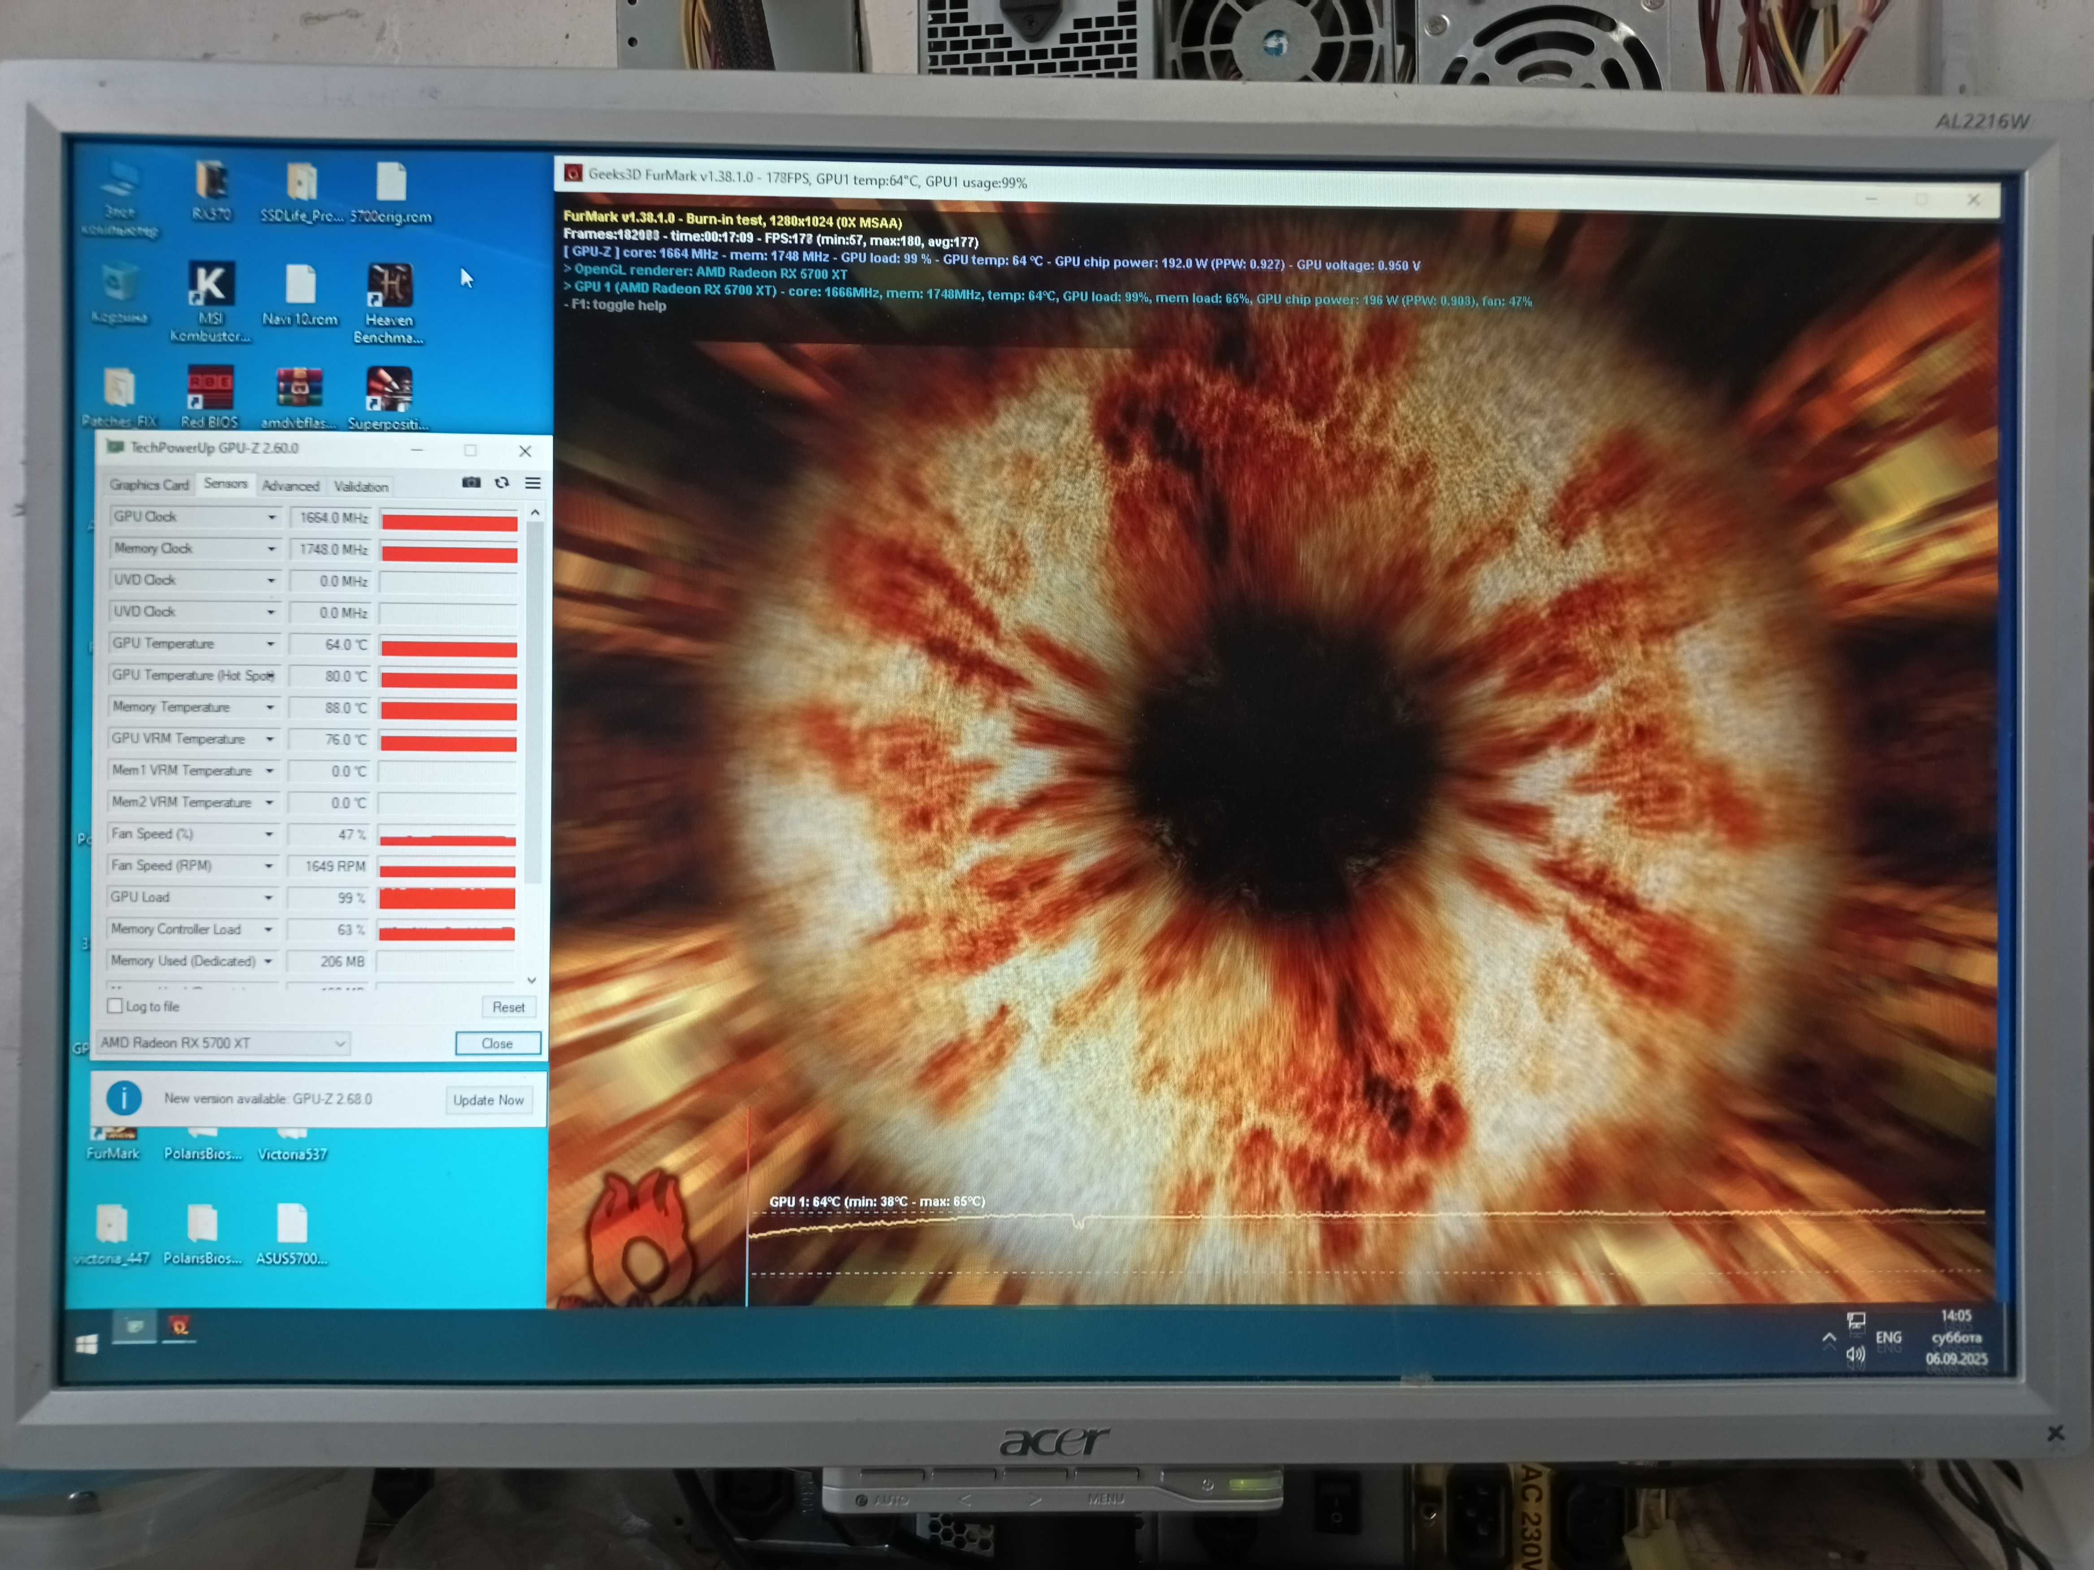Open the GPU Load sensor dropdown
This screenshot has height=1570, width=2094.
coord(268,897)
